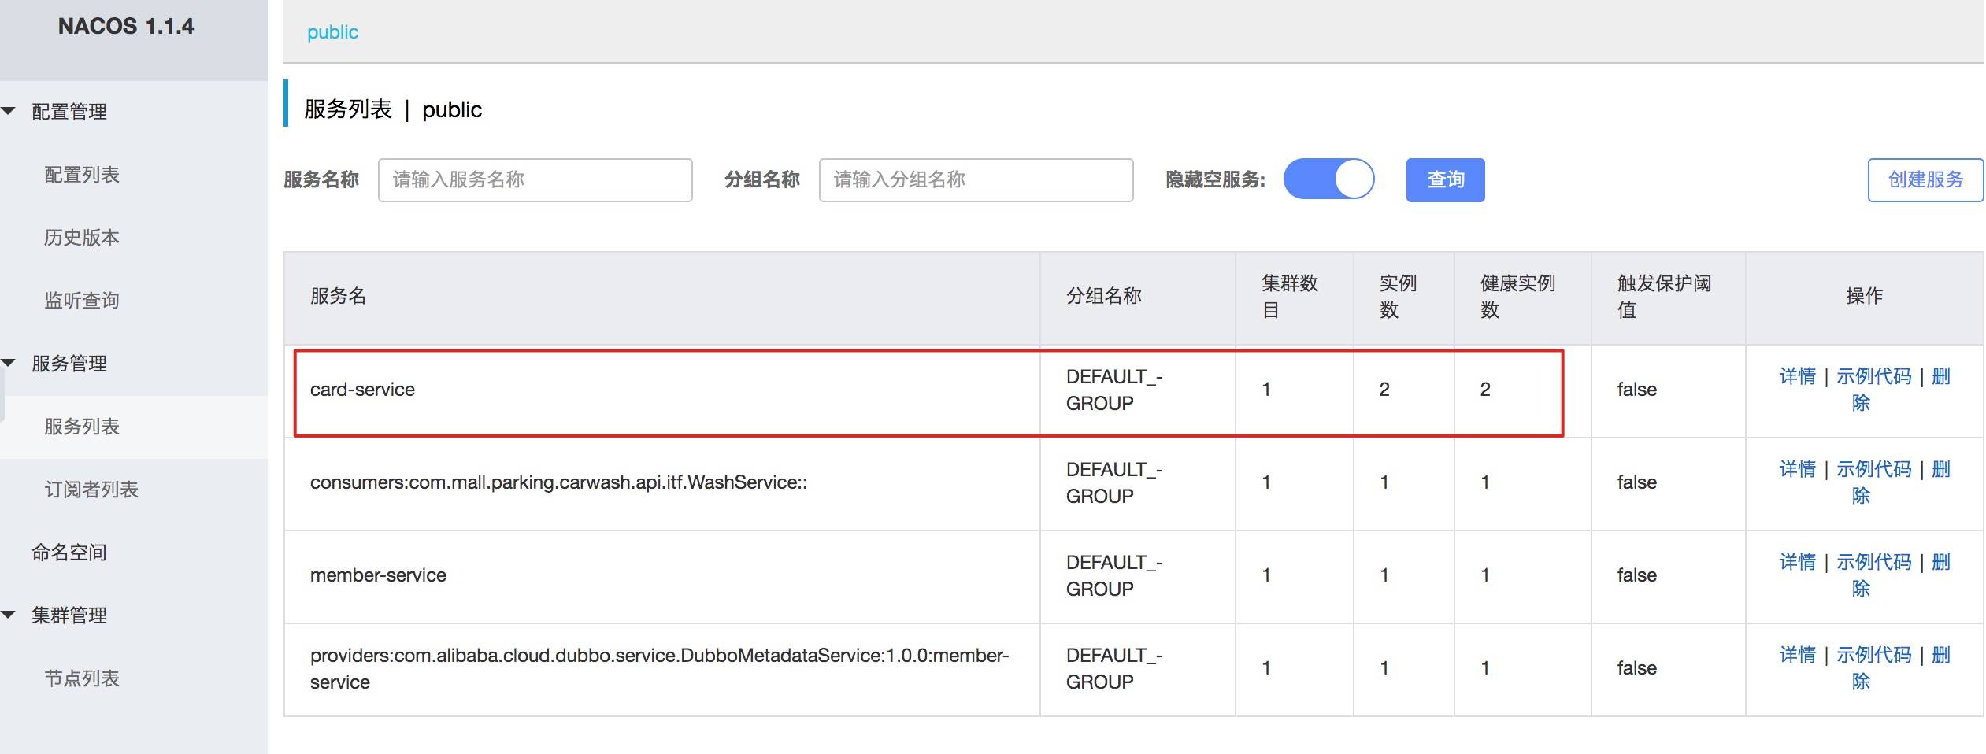The image size is (1986, 754).
Task: Open 详情 for card-service
Action: click(x=1797, y=376)
